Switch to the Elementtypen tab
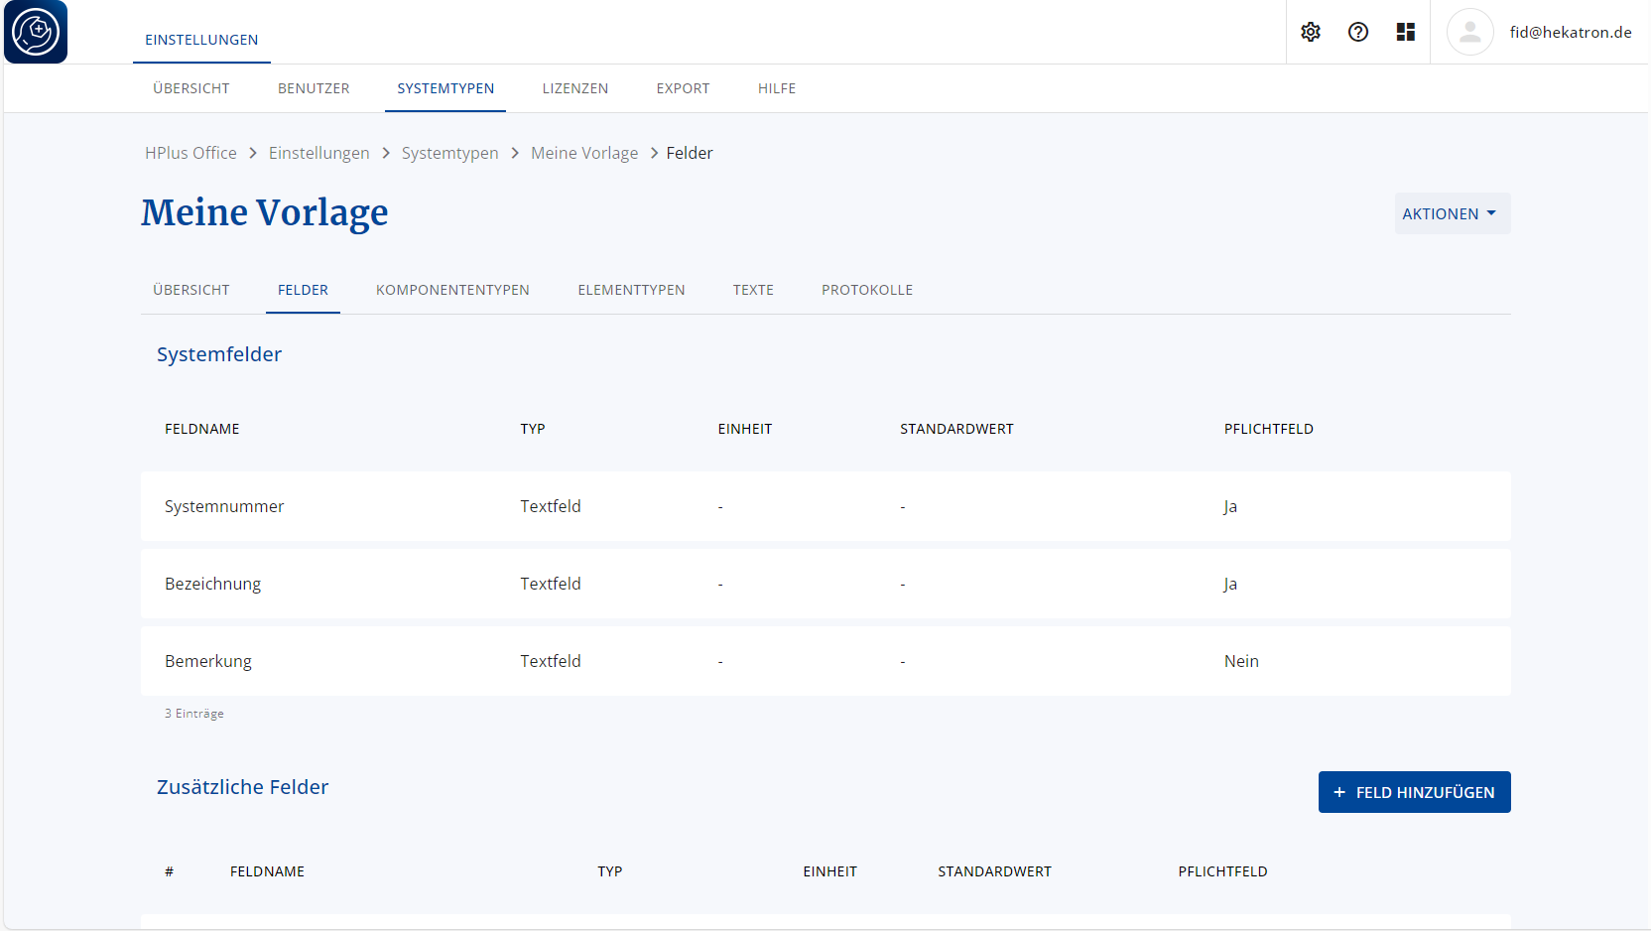 click(631, 290)
